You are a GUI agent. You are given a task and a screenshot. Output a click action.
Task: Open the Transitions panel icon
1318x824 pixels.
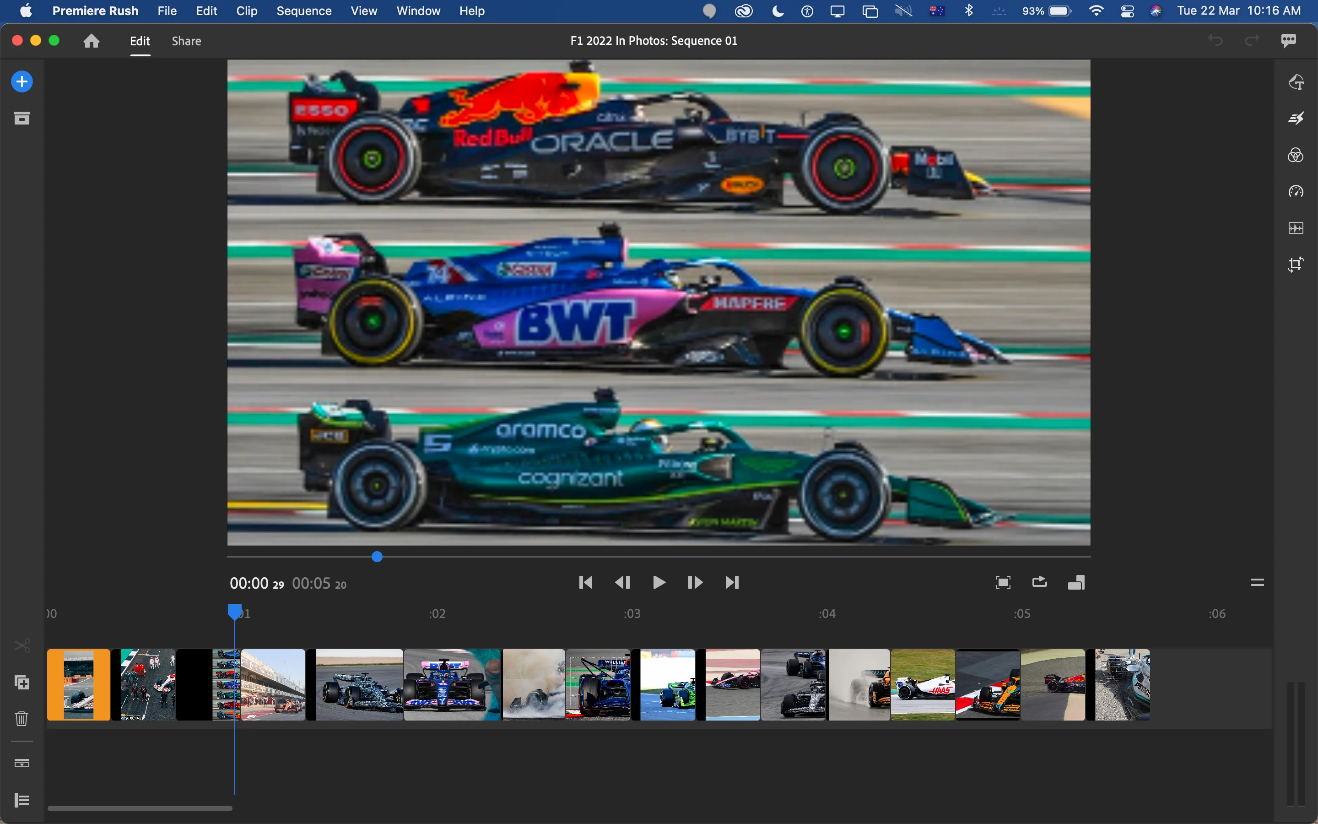coord(1296,118)
